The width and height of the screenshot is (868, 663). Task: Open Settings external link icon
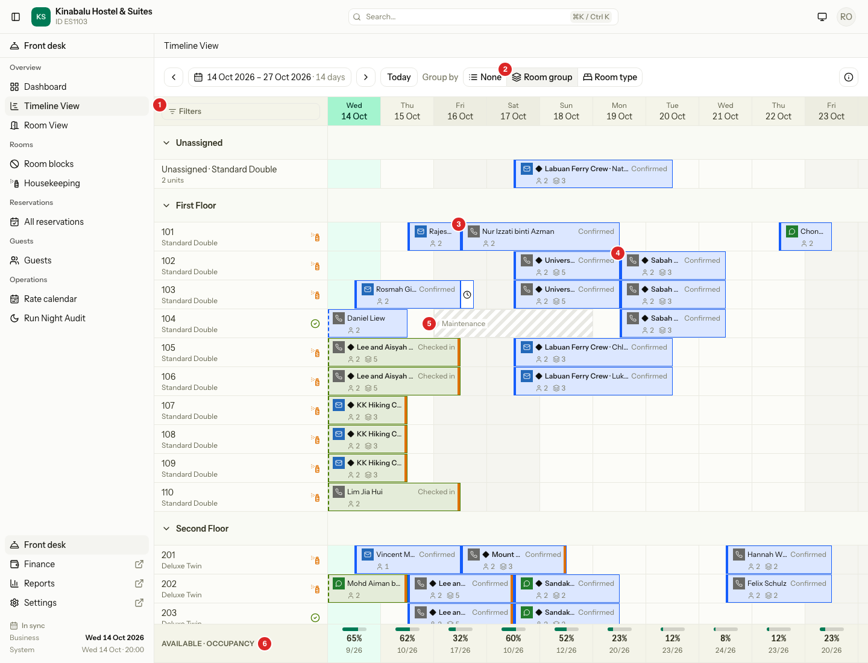coord(139,603)
